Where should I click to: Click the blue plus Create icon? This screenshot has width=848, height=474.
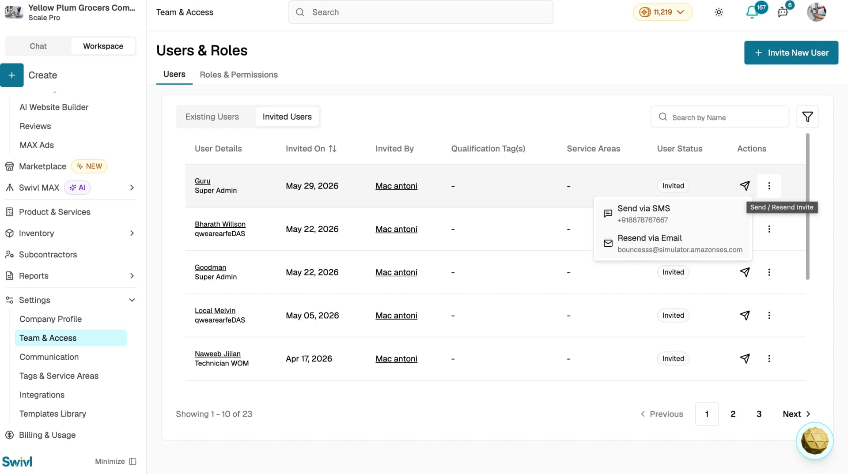pos(12,75)
